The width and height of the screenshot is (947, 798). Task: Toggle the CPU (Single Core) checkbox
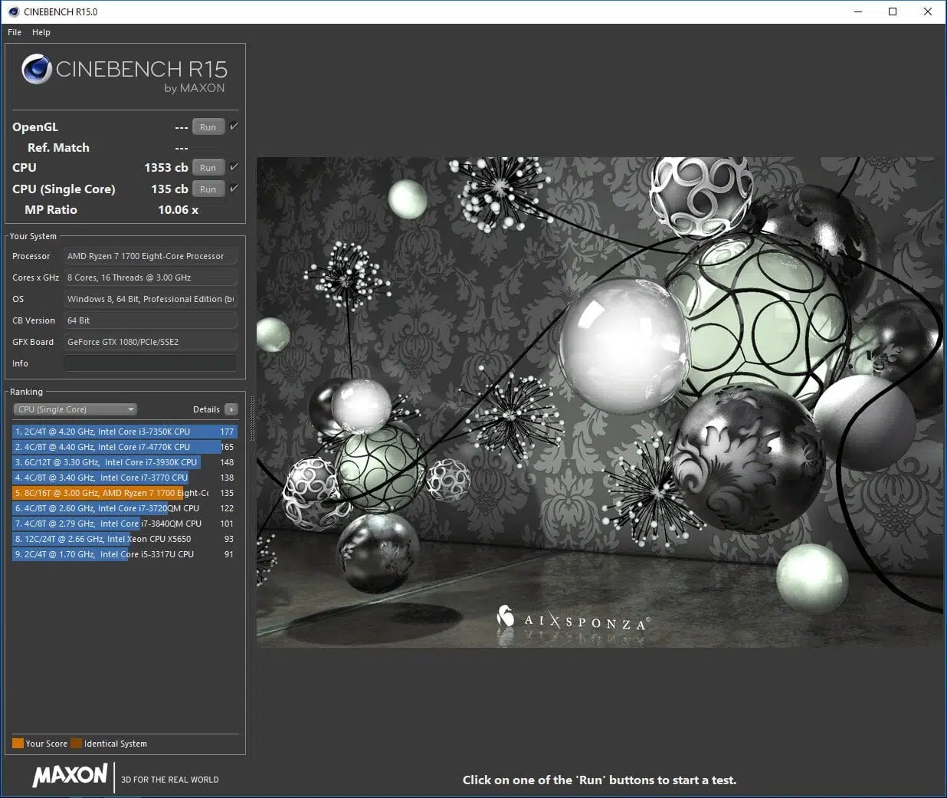[234, 189]
